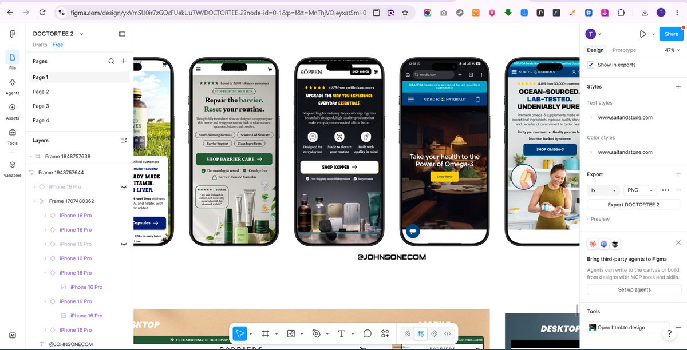Add an export setting with plus icon
The image size is (687, 350).
pos(678,174)
